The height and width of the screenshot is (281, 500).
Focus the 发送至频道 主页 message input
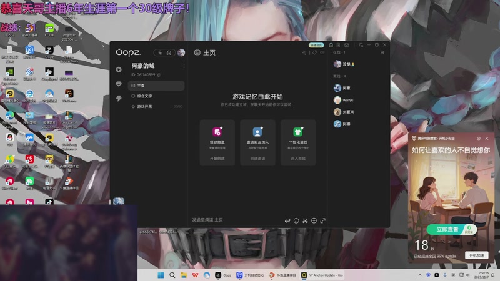236,220
